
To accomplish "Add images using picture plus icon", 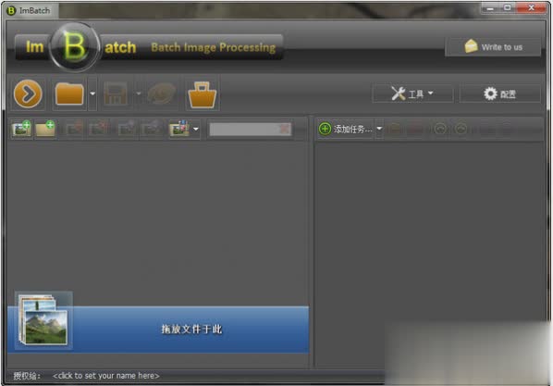I will pyautogui.click(x=21, y=129).
